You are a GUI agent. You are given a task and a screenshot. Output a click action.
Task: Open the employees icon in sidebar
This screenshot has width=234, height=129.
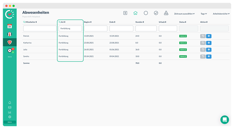(x=10, y=34)
